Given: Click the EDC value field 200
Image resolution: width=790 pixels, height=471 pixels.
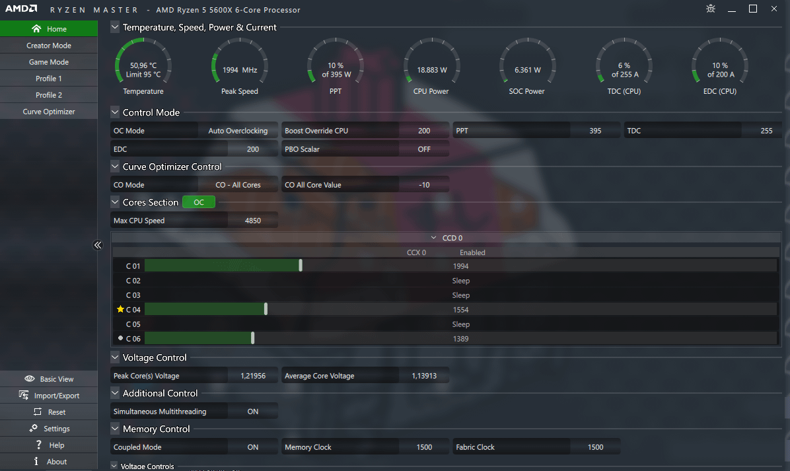Looking at the screenshot, I should (x=253, y=149).
